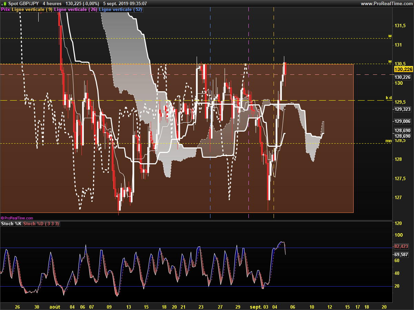Open the Ligne verticale (52) label

121,10
